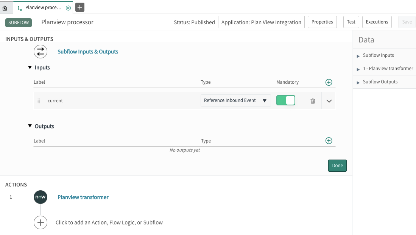
Task: Open the Planview transformer action
Action: (x=83, y=197)
